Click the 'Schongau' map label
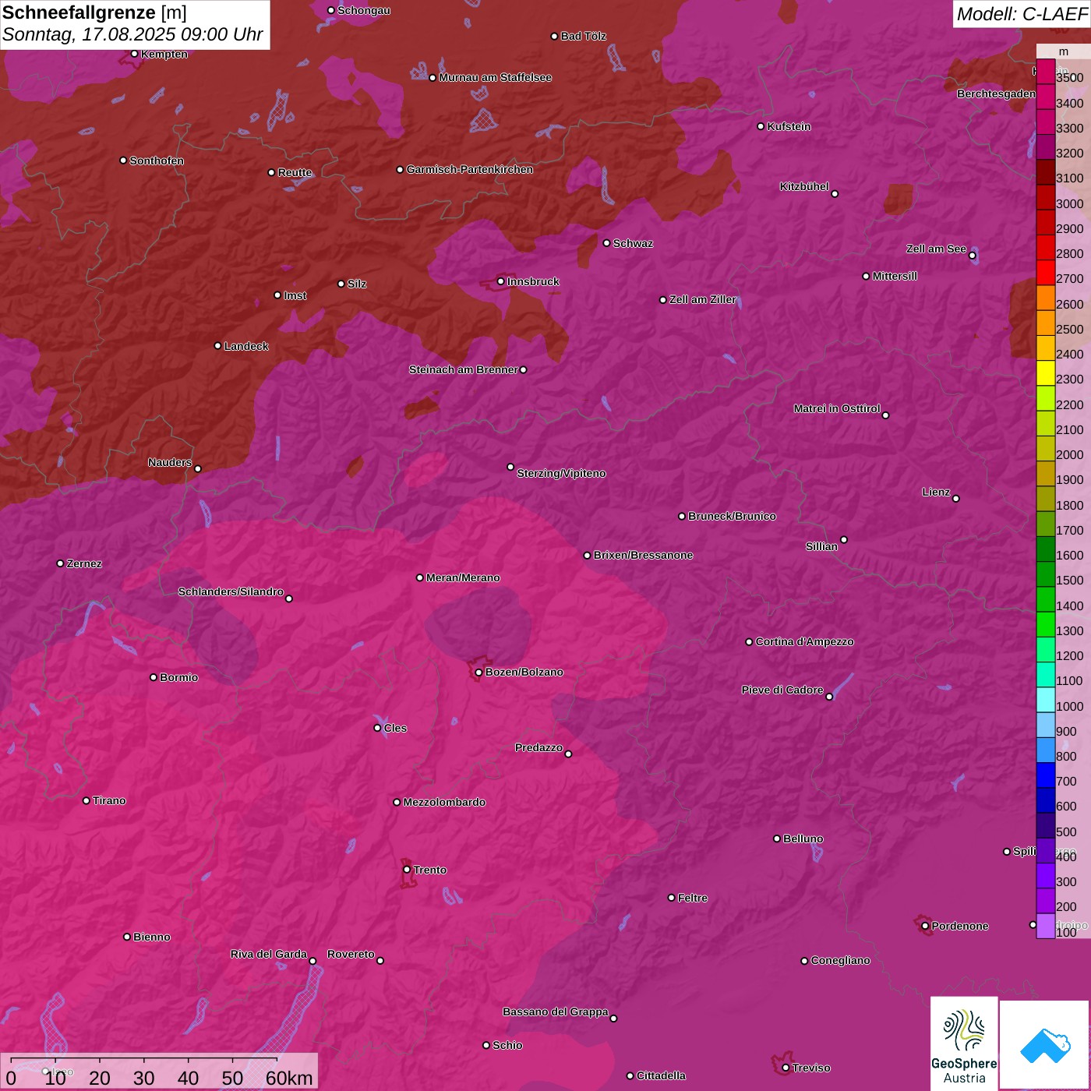The image size is (1091, 1091). (364, 10)
